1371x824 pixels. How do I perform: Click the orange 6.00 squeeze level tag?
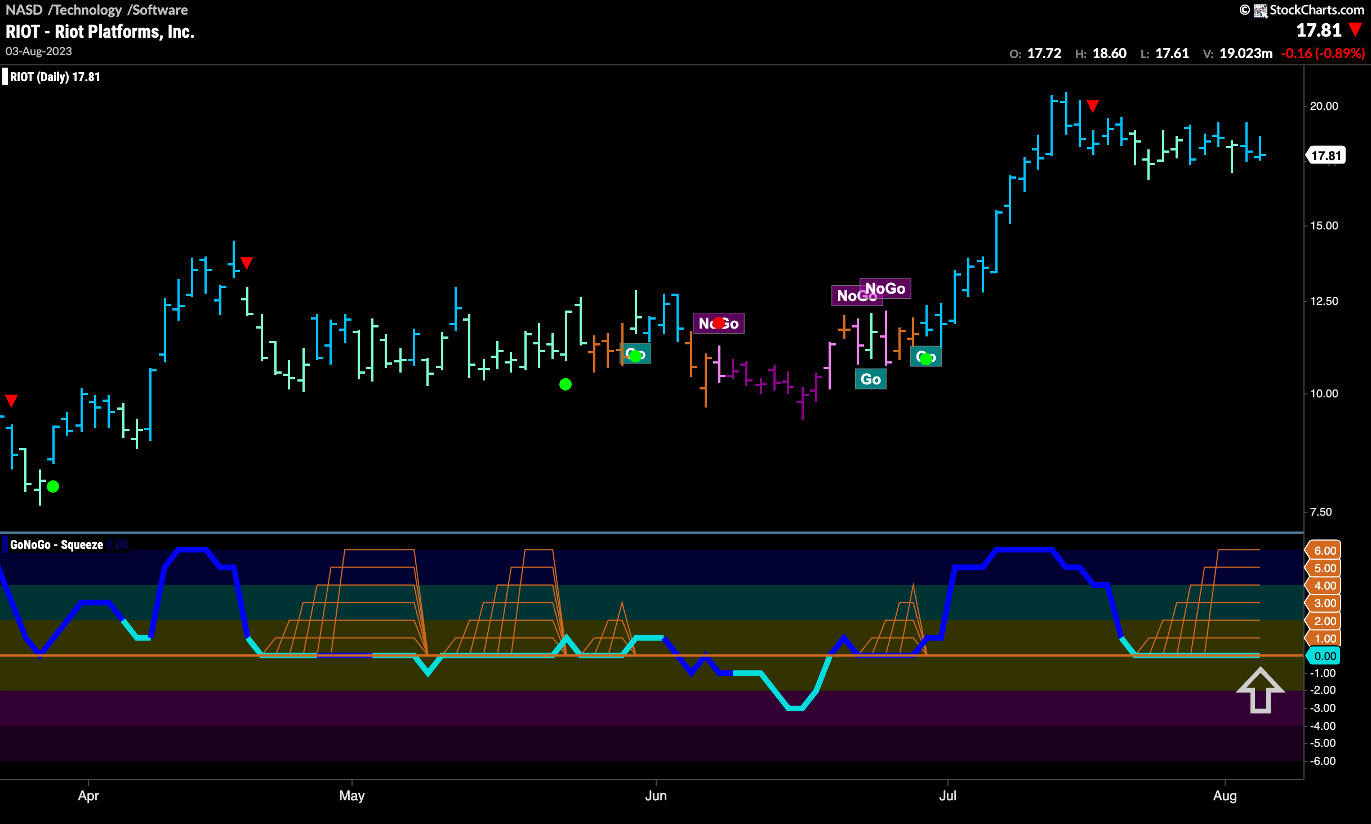[1324, 551]
